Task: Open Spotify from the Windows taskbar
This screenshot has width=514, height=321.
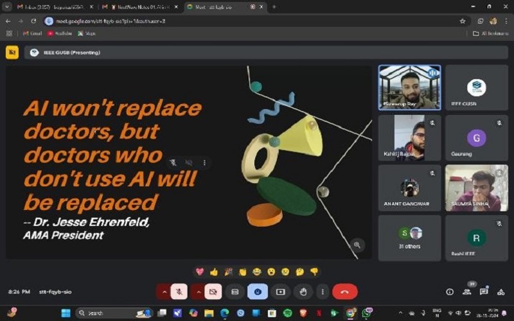Action: coord(287,313)
